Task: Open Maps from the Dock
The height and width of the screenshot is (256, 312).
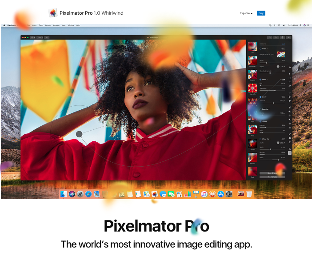Action: 146,194
